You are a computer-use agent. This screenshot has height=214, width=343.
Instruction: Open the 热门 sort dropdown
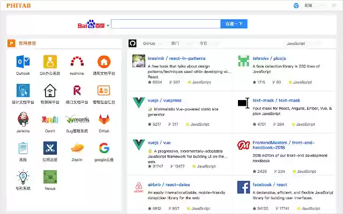(x=180, y=43)
